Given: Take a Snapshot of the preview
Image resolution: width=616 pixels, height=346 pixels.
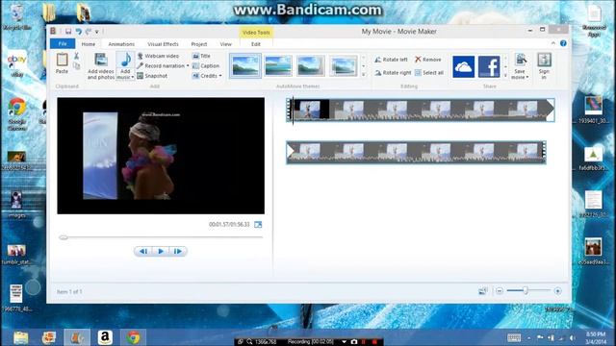Looking at the screenshot, I should coord(152,76).
